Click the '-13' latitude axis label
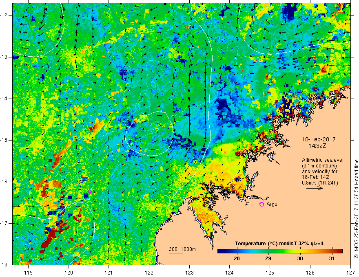Viewport: 359px width, 277px height. coord(4,57)
